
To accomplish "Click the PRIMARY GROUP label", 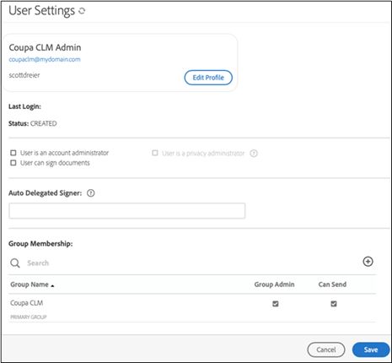I will click(29, 317).
